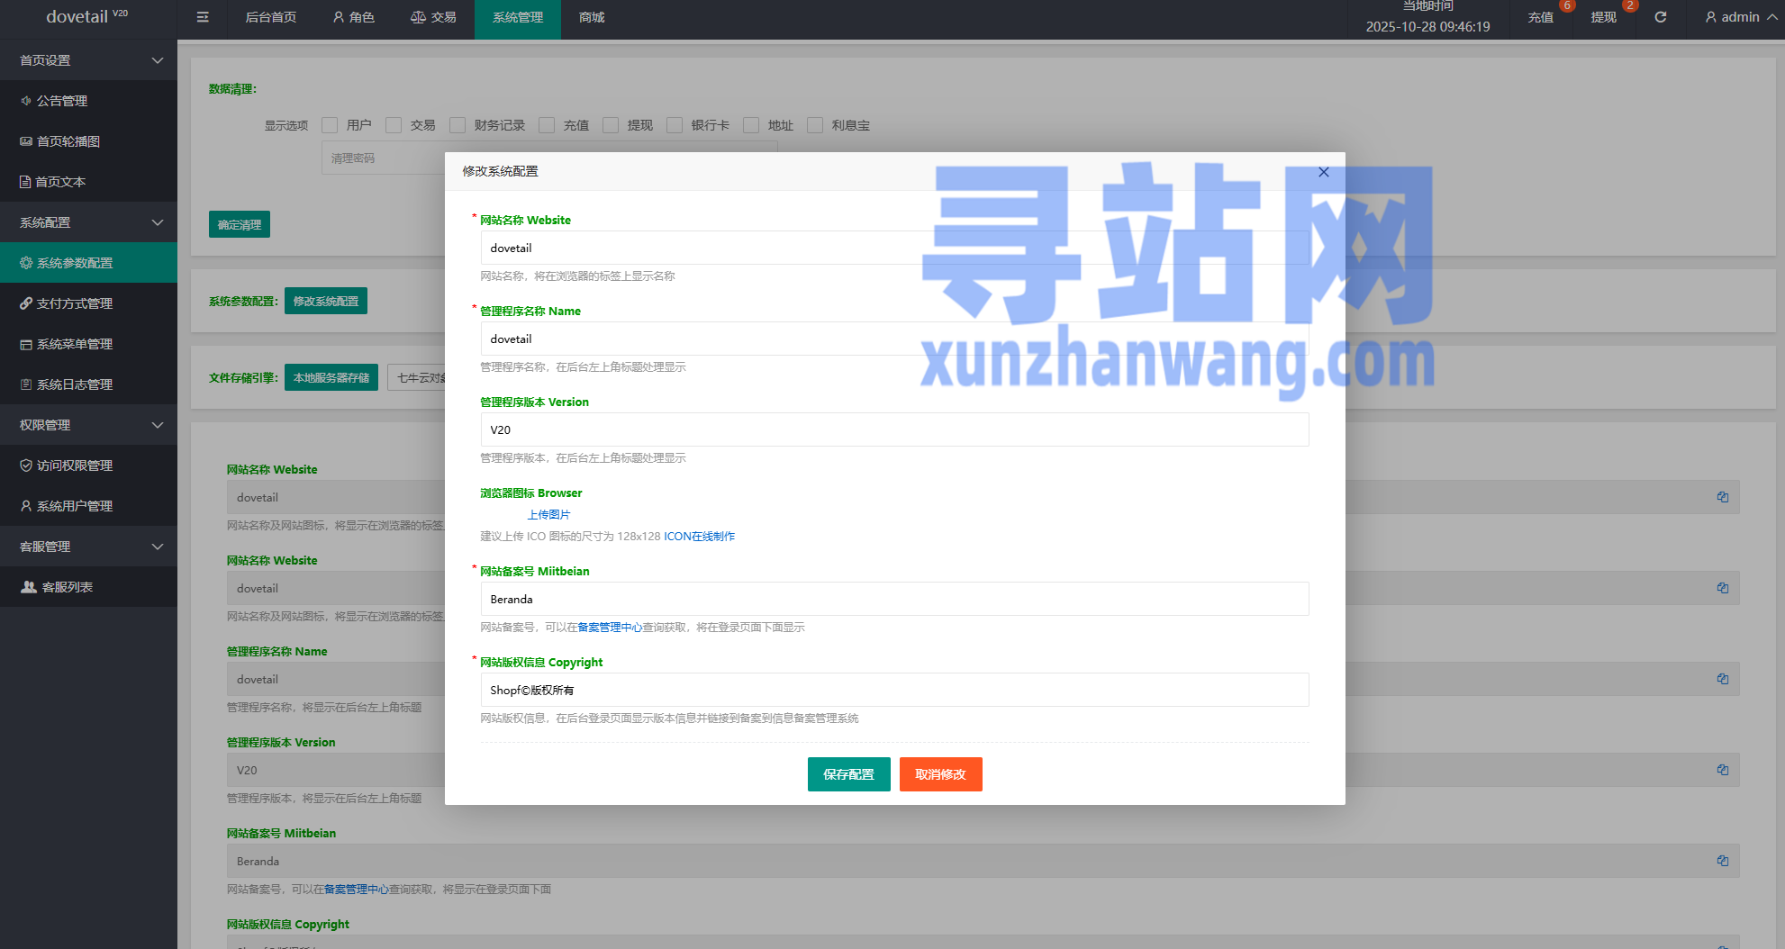1785x949 pixels.
Task: Tick the 用户 checkbox
Action: [331, 125]
